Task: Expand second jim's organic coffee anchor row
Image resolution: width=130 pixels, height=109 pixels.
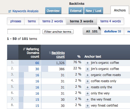Action: point(87,69)
